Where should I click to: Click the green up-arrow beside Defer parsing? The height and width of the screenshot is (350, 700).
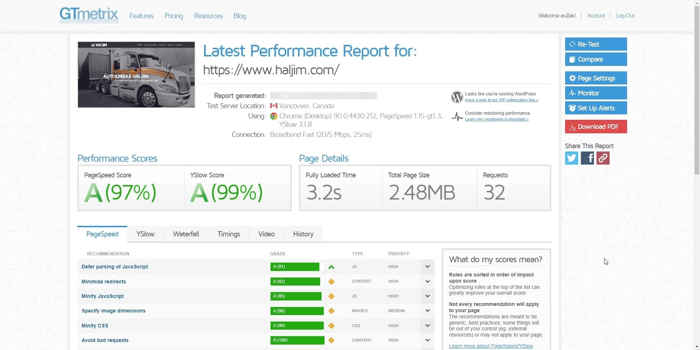pos(331,267)
